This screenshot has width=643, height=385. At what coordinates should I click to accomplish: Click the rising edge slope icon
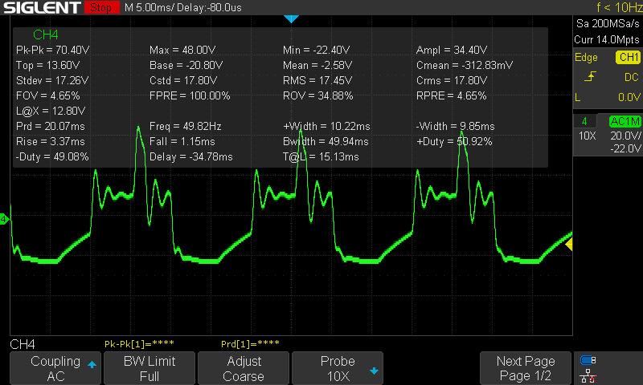(591, 76)
